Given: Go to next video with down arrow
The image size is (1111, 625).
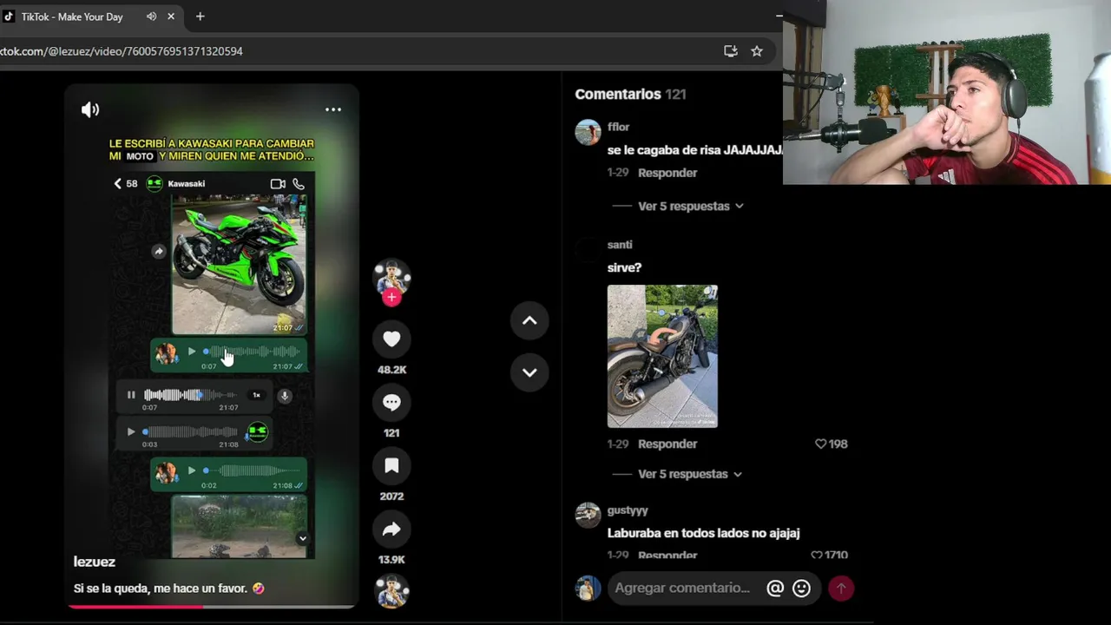Looking at the screenshot, I should point(529,372).
